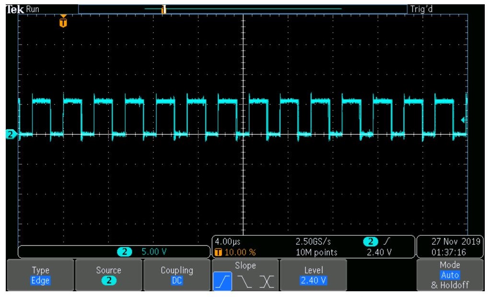Click the record view position bar at top
Image resolution: width=491 pixels, height=297 pixels.
(x=243, y=9)
